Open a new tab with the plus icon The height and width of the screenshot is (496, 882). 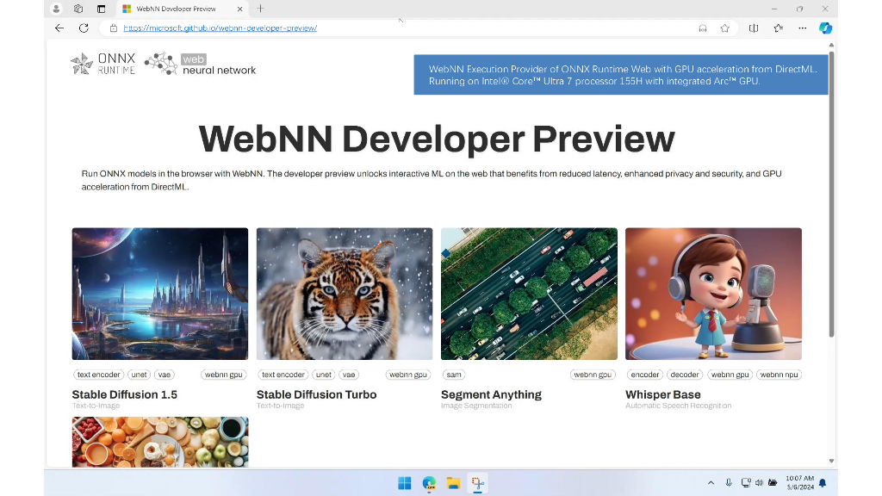260,9
